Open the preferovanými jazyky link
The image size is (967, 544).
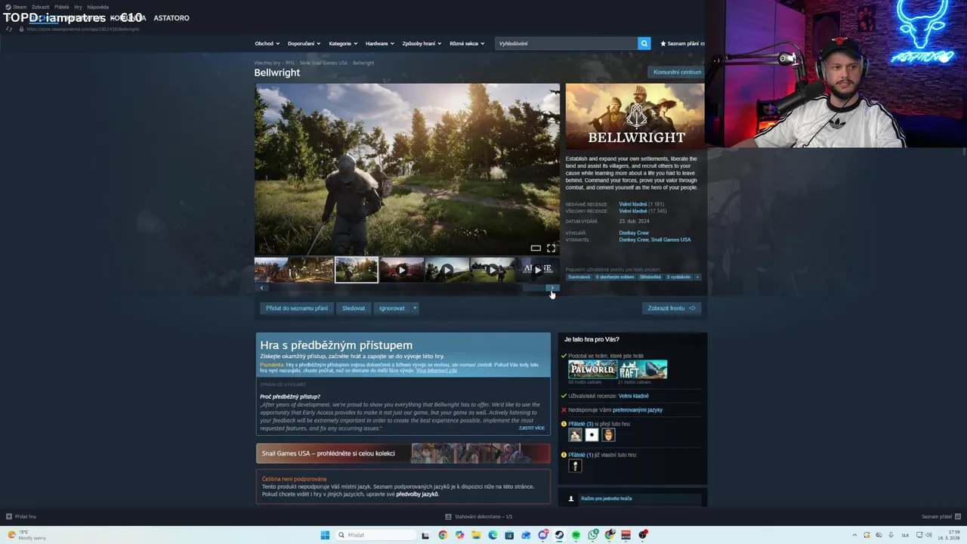637,410
